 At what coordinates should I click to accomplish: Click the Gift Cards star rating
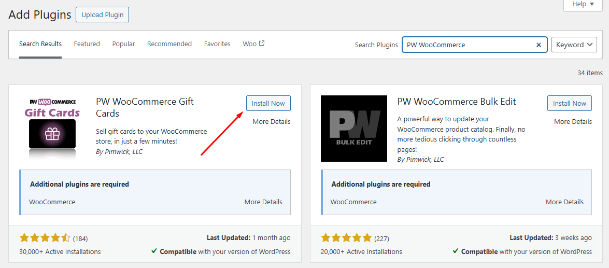(x=45, y=238)
